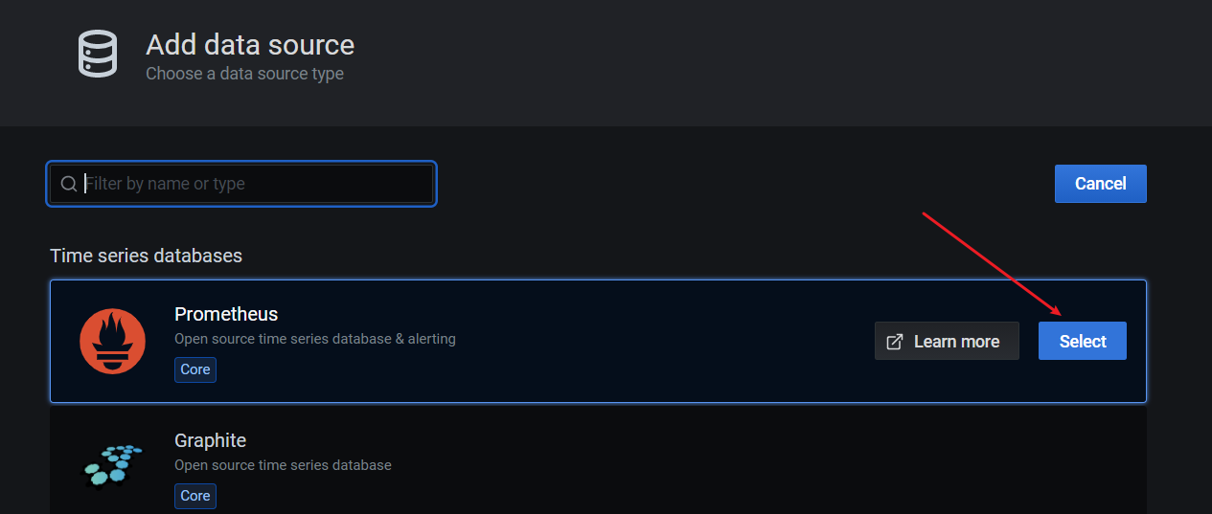Viewport: 1212px width, 514px height.
Task: Click the external link icon on Learn more
Action: pyautogui.click(x=895, y=342)
